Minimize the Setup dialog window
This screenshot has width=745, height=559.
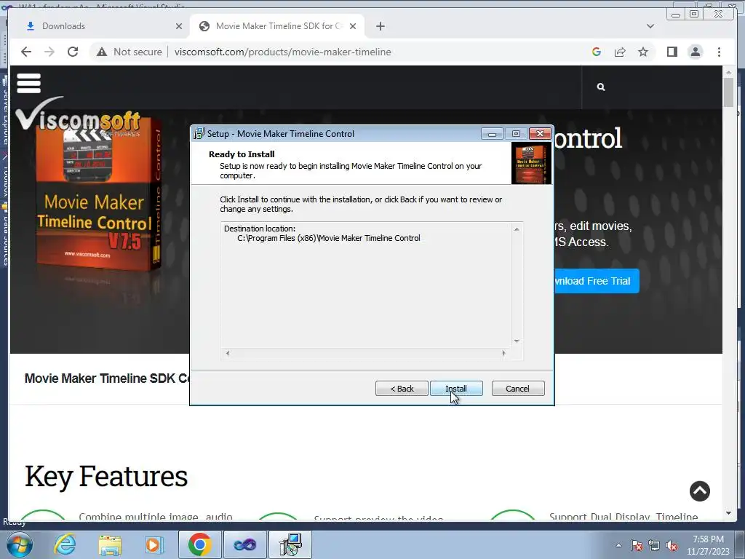(493, 134)
